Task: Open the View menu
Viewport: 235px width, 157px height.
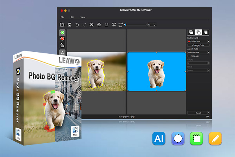Action: click(x=83, y=17)
